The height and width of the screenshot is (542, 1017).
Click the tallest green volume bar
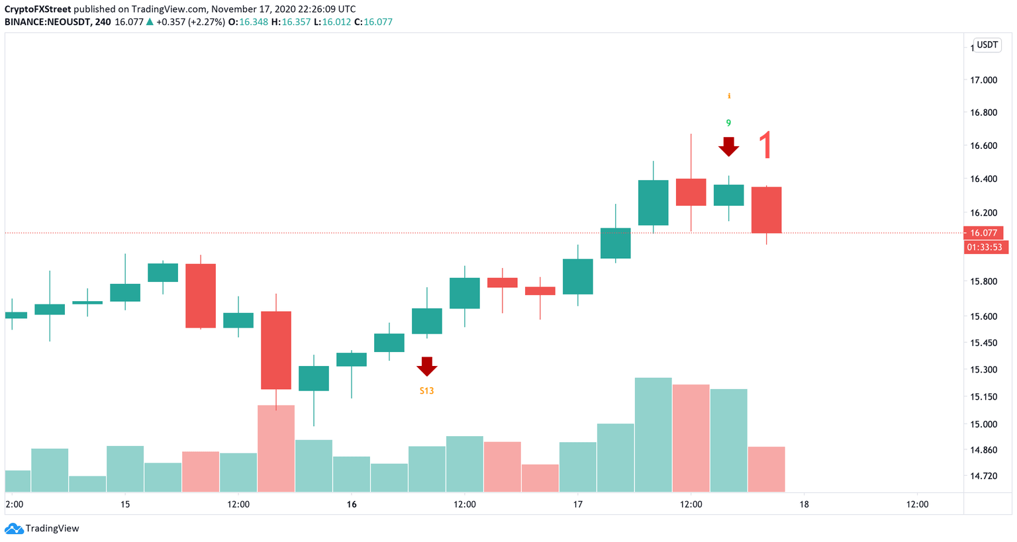(x=653, y=434)
